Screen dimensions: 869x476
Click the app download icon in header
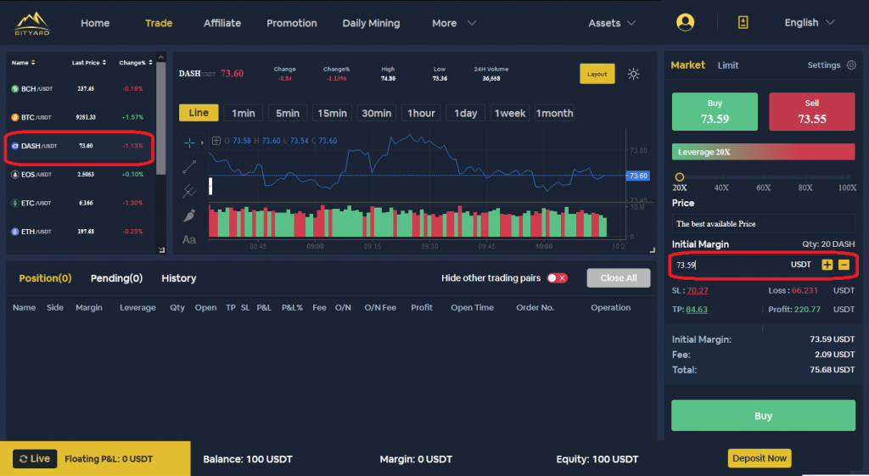tap(743, 23)
